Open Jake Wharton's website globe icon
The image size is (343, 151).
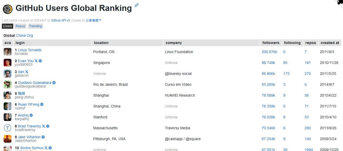(43, 137)
